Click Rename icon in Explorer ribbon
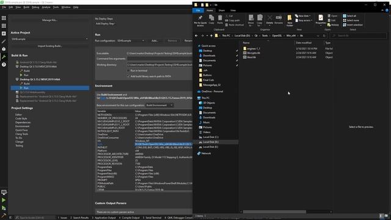Screen dimensions: 391x220 pyautogui.click(x=279, y=20)
